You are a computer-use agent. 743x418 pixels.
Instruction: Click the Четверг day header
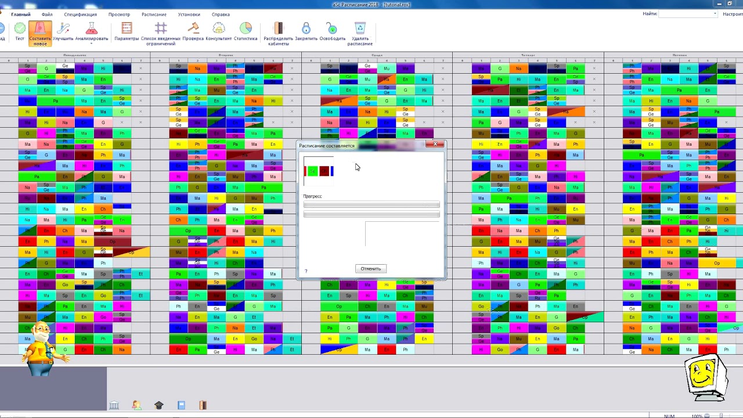(528, 55)
